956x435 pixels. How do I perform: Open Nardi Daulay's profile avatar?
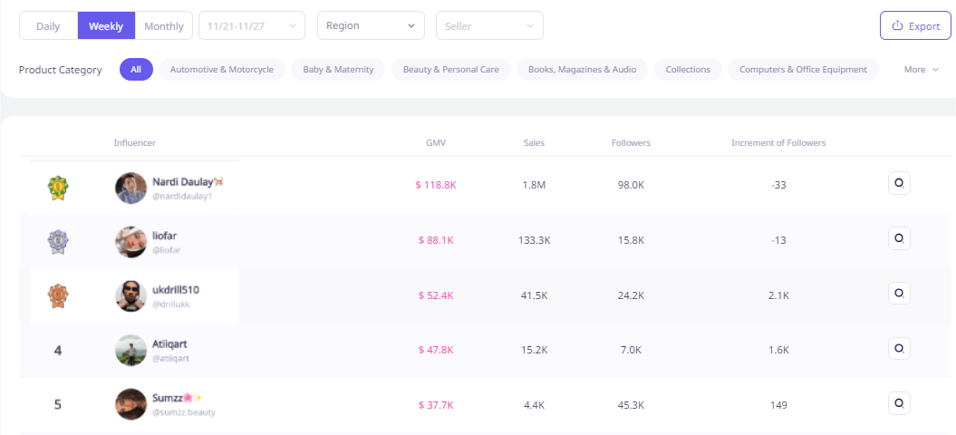130,188
